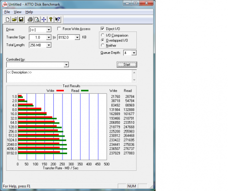228x191 pixels.
Task: Expand the Total Length dropdown
Action: 49,45
